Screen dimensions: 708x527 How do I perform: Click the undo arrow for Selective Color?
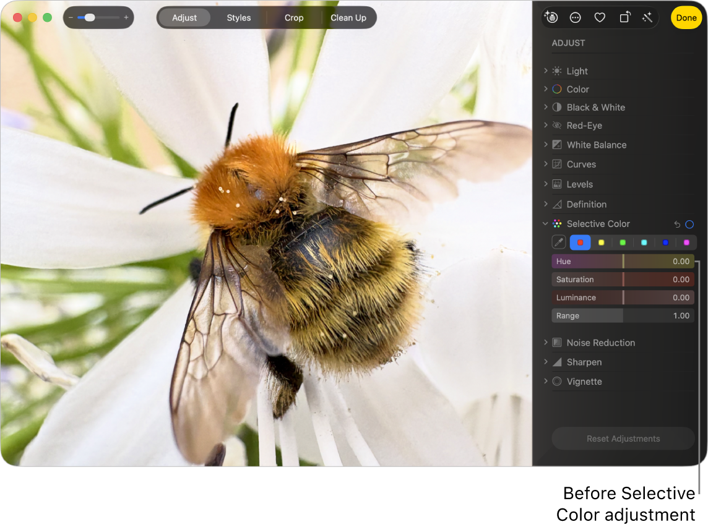(677, 225)
